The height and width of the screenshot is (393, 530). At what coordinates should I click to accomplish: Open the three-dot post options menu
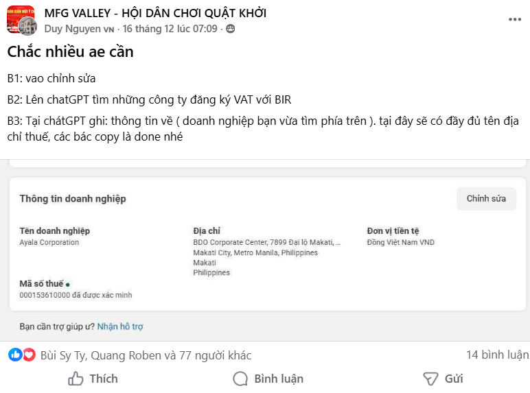(x=514, y=20)
